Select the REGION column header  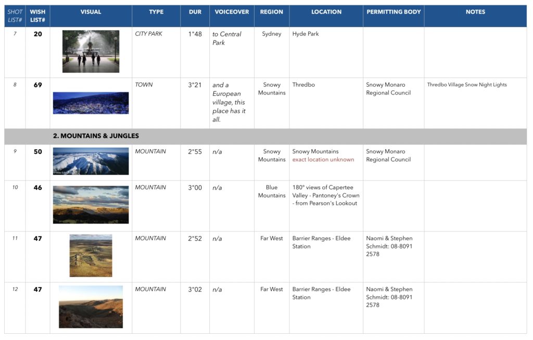(x=272, y=16)
